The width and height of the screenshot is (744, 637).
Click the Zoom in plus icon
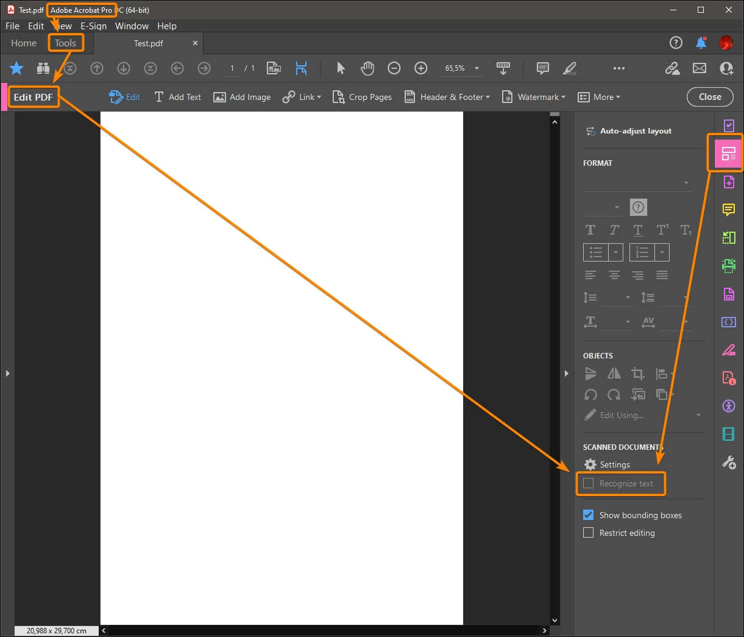tap(421, 68)
